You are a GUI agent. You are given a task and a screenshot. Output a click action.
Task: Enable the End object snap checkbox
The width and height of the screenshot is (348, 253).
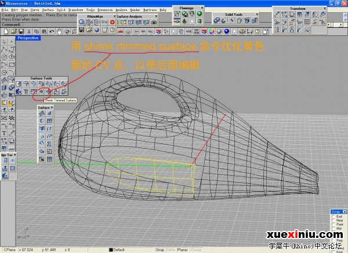tap(333, 216)
